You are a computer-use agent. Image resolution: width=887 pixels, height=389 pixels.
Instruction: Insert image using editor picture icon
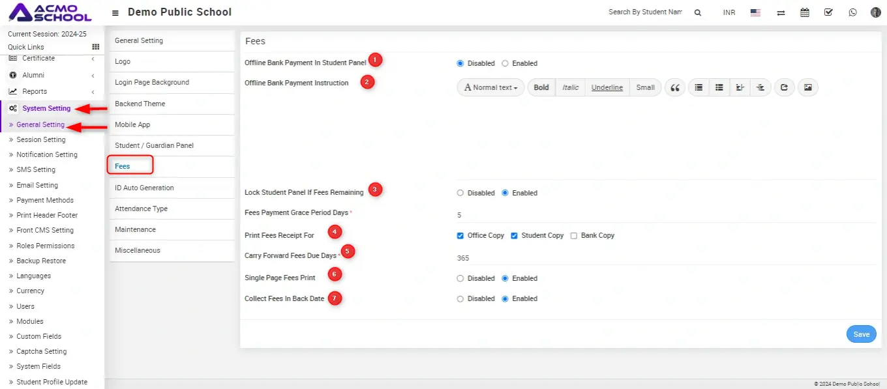pos(807,87)
